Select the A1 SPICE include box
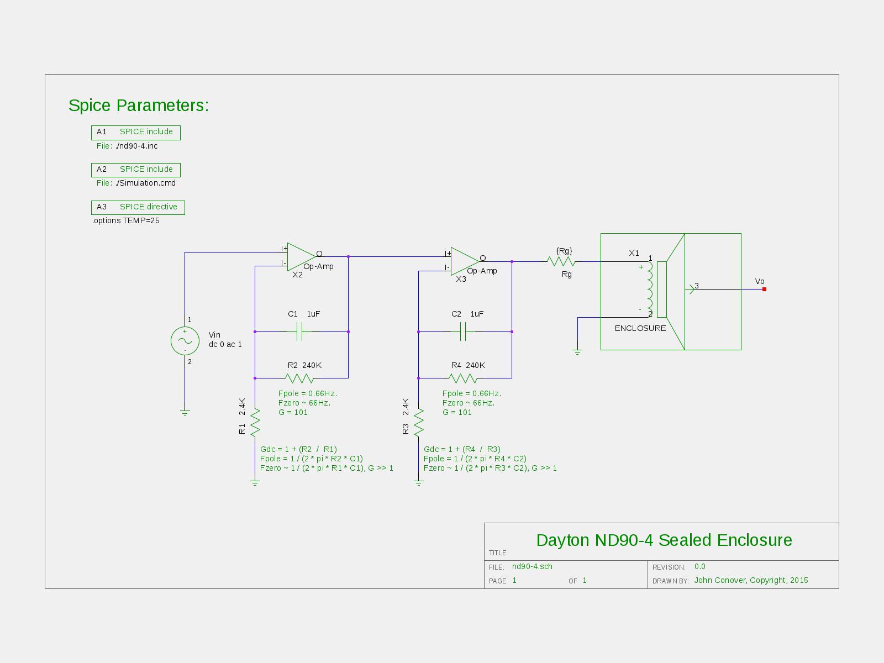 click(136, 133)
